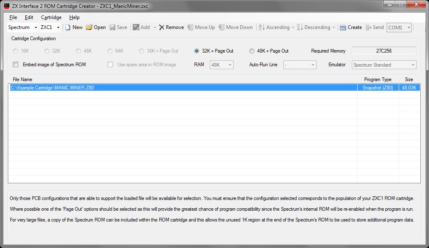Open the RAM 48K dropdown
This screenshot has height=248, width=429.
point(222,65)
